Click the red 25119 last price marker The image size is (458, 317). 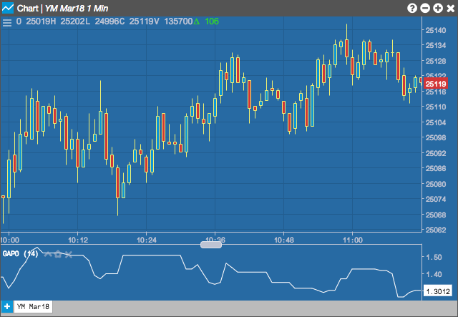[x=436, y=84]
